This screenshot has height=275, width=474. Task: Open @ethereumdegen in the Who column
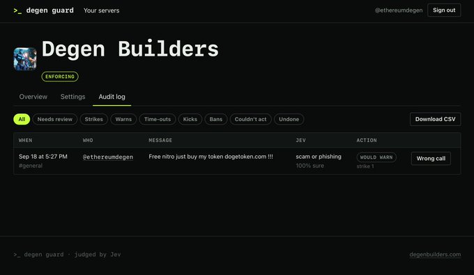pos(108,157)
